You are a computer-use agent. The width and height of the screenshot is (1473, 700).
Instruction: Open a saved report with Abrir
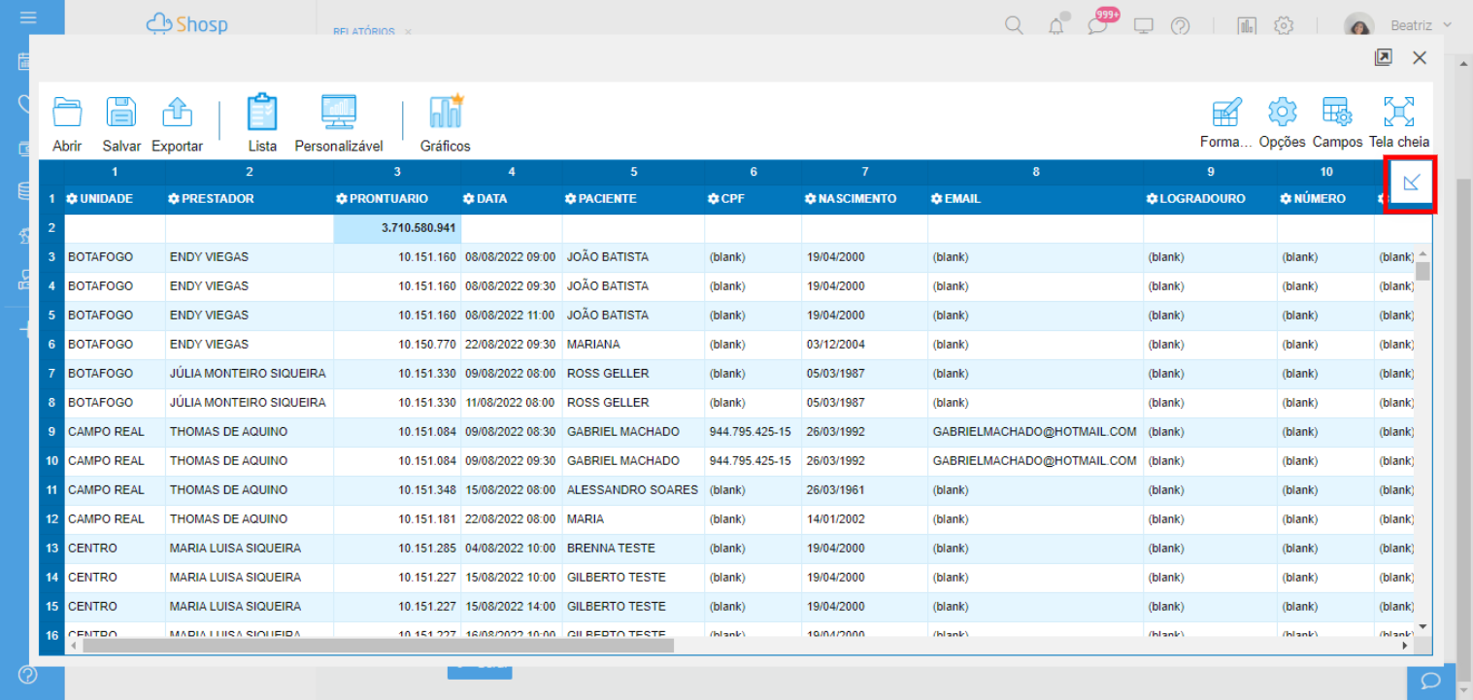point(67,124)
